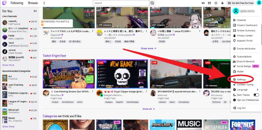Open the whispers chat bubble icon
Screen dimensions: 262x130
216,3
